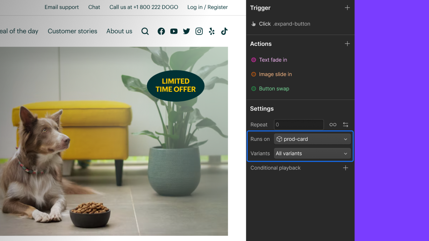Expand the prod-card selector chevron
The height and width of the screenshot is (241, 429).
click(x=346, y=139)
